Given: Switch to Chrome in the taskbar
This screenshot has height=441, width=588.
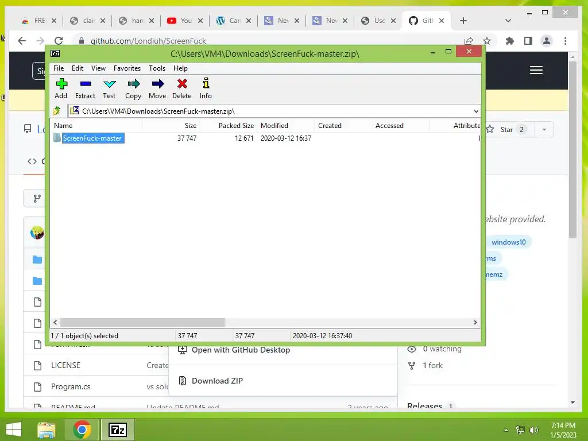Looking at the screenshot, I should 82,430.
